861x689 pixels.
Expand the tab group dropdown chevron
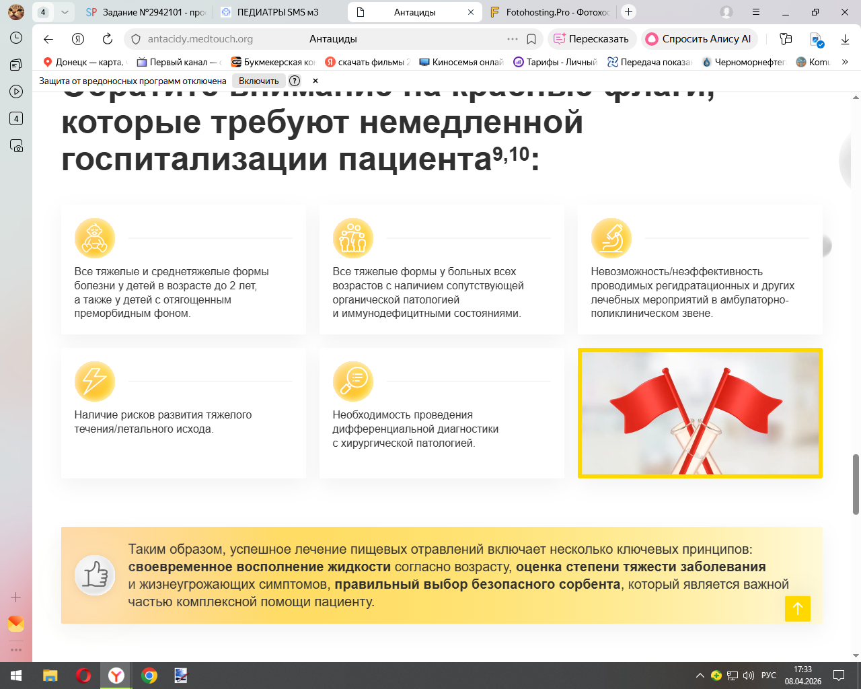pos(64,12)
